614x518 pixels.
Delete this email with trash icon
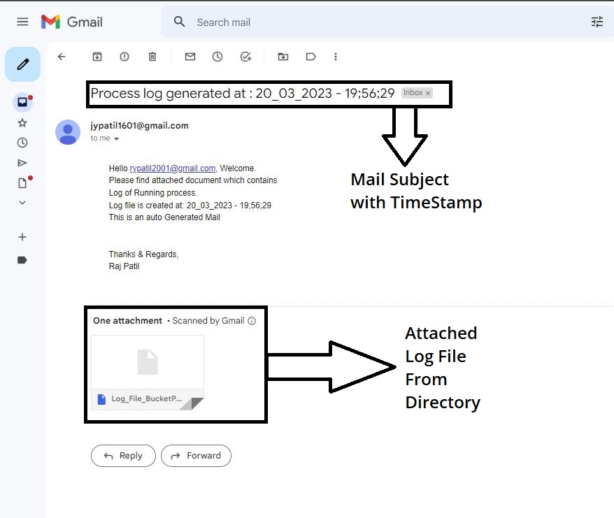(152, 57)
